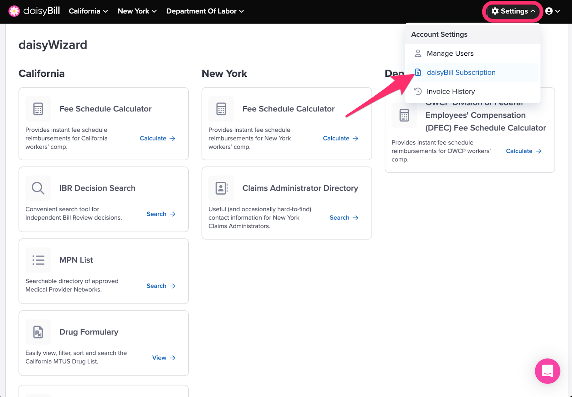The width and height of the screenshot is (572, 397).
Task: Click California Fee Schedule Calculator calculator icon
Action: (38, 109)
